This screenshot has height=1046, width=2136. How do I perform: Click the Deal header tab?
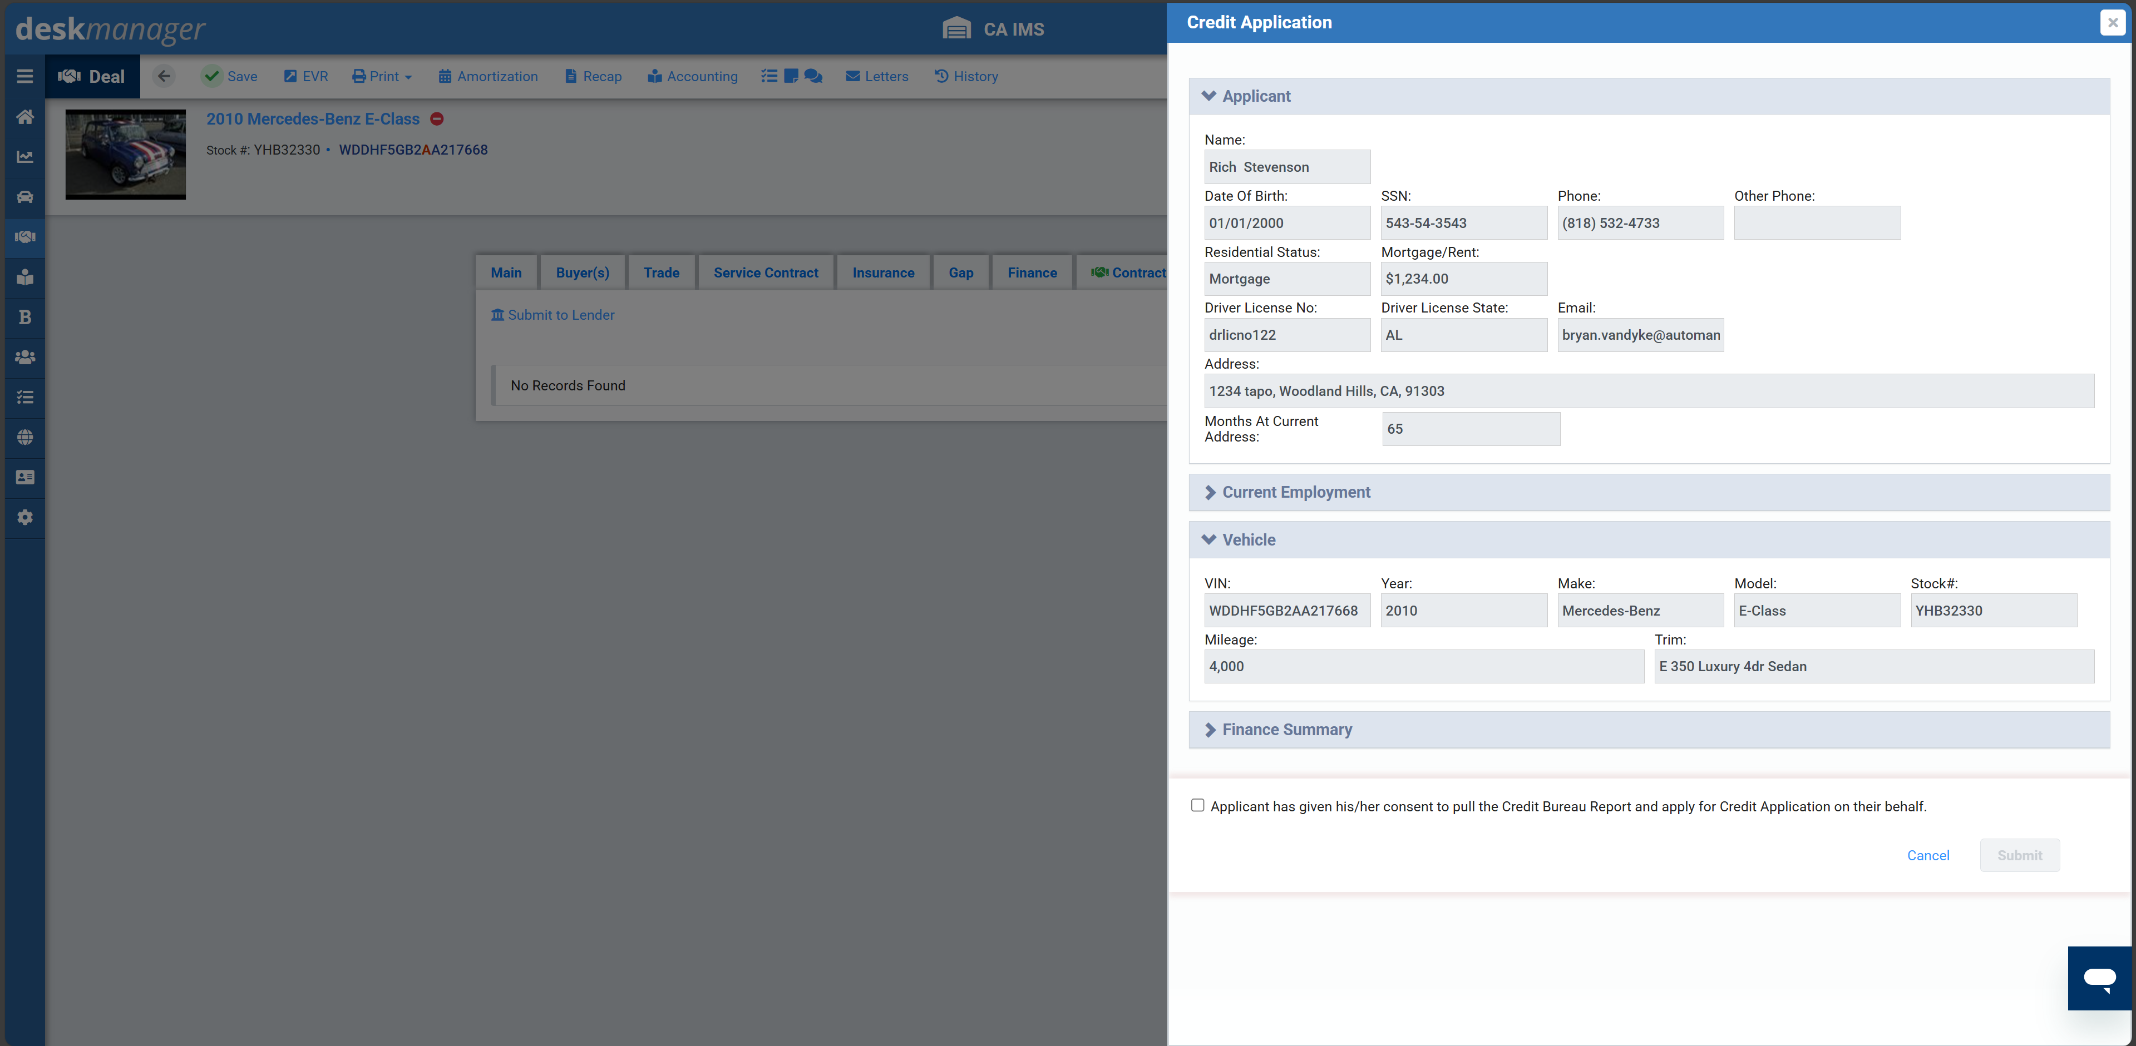point(92,76)
